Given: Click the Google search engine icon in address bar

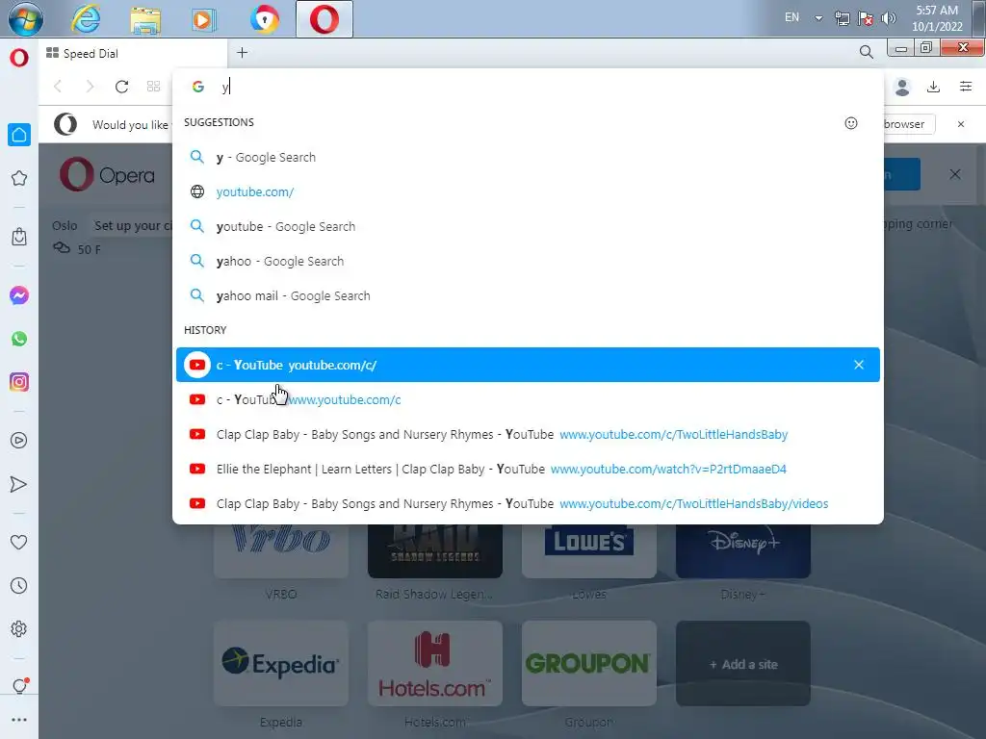Looking at the screenshot, I should [198, 87].
